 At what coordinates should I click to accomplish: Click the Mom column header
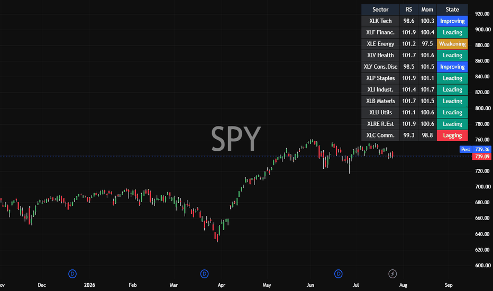(x=427, y=10)
